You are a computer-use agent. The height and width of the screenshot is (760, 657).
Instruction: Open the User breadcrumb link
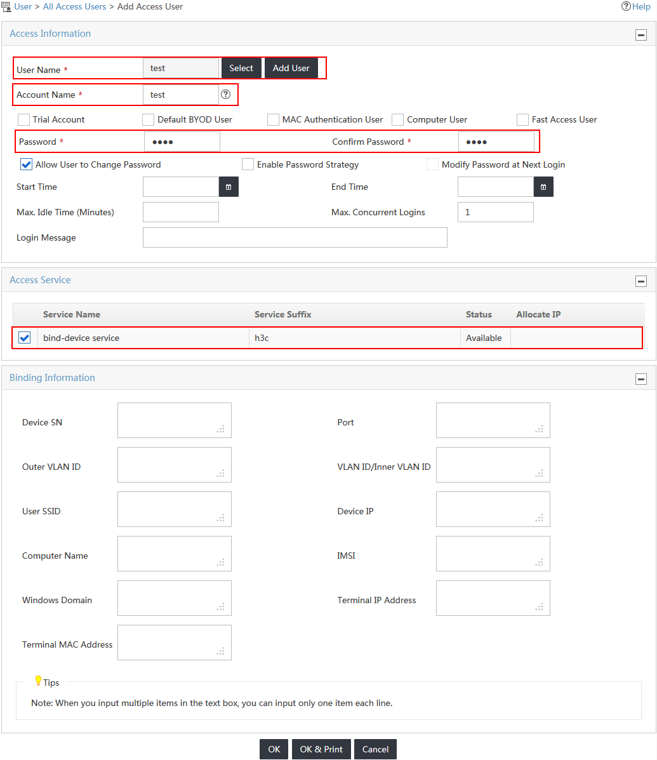23,6
